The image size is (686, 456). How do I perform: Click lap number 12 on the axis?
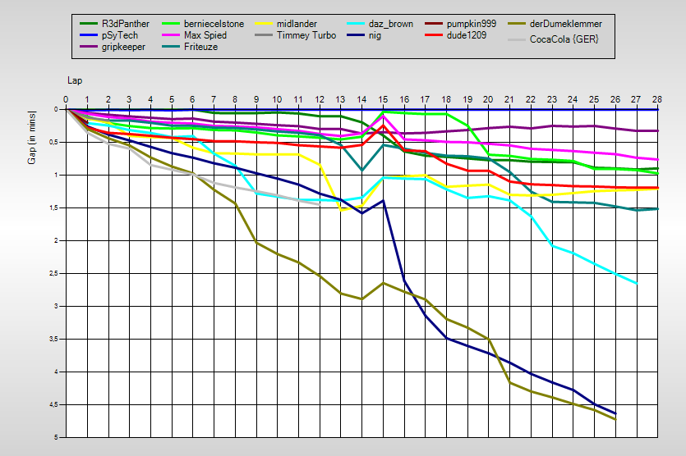320,99
